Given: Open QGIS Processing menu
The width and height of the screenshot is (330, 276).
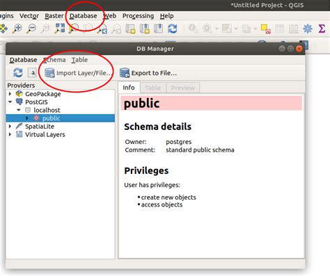Looking at the screenshot, I should (138, 16).
